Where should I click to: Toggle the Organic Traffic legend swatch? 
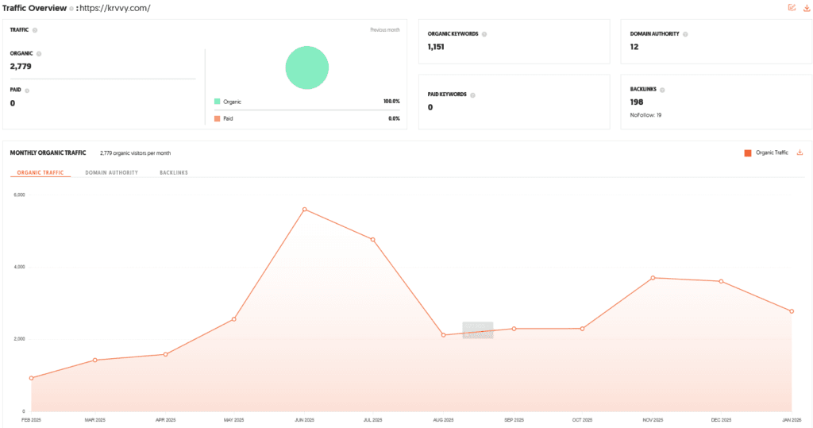748,153
